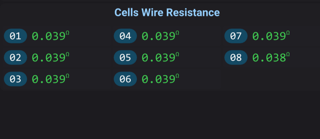
Task: Click cell 02's 0.039 resistance value
Action: point(49,58)
